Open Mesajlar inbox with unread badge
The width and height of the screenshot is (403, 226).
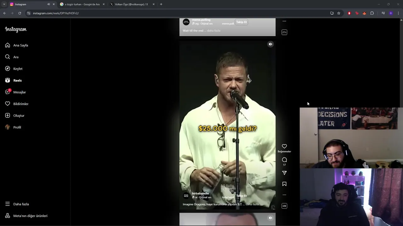click(15, 92)
